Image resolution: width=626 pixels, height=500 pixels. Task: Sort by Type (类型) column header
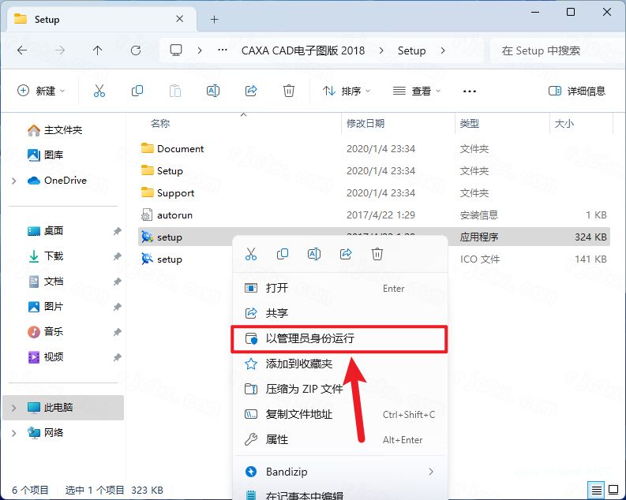click(x=469, y=124)
